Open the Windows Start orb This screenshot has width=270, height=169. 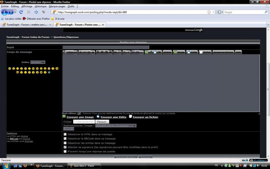[6, 166]
